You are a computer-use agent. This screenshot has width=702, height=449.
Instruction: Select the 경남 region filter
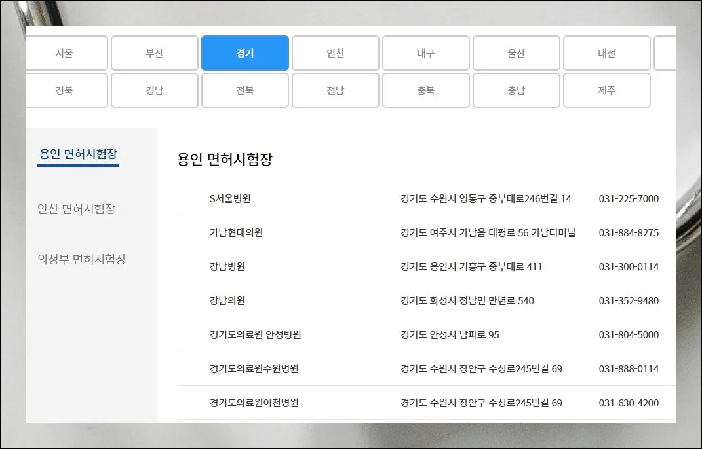155,90
